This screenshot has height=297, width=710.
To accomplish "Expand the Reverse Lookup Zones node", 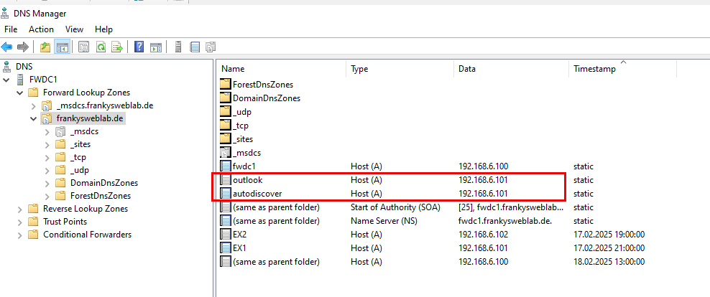I will point(19,209).
